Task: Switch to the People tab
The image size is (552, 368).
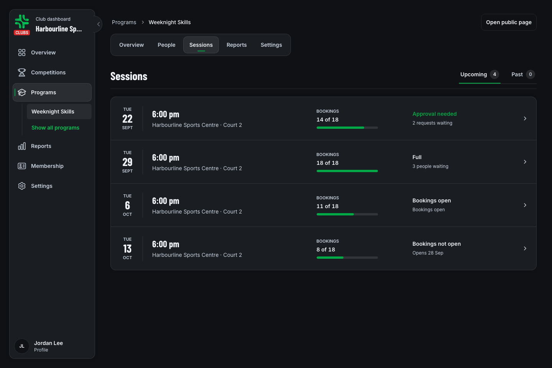Action: click(x=166, y=45)
